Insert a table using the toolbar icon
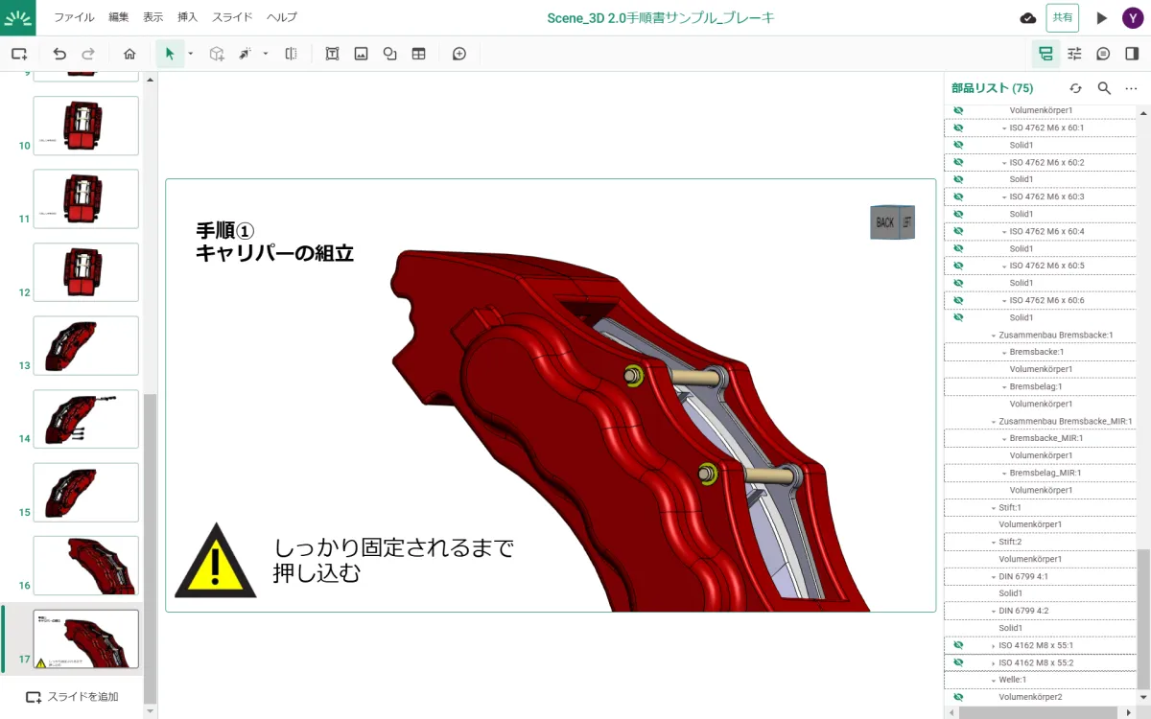Image resolution: width=1151 pixels, height=719 pixels. (418, 54)
